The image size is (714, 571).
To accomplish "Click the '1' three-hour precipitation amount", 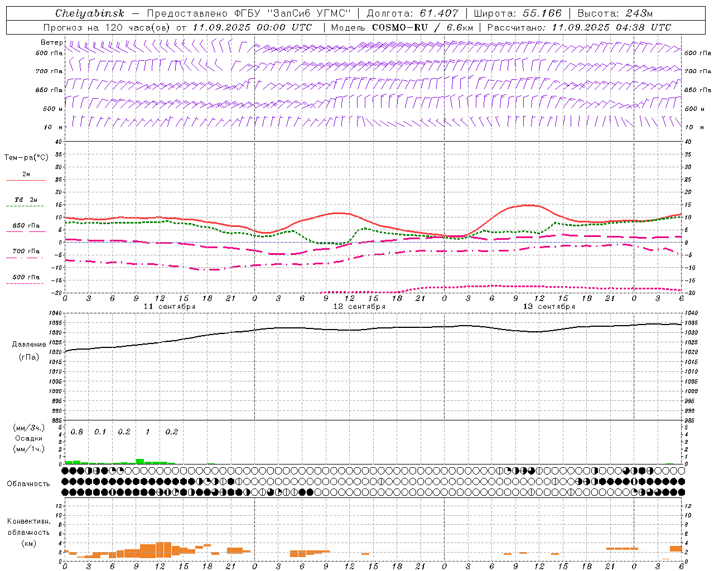I will tap(148, 432).
